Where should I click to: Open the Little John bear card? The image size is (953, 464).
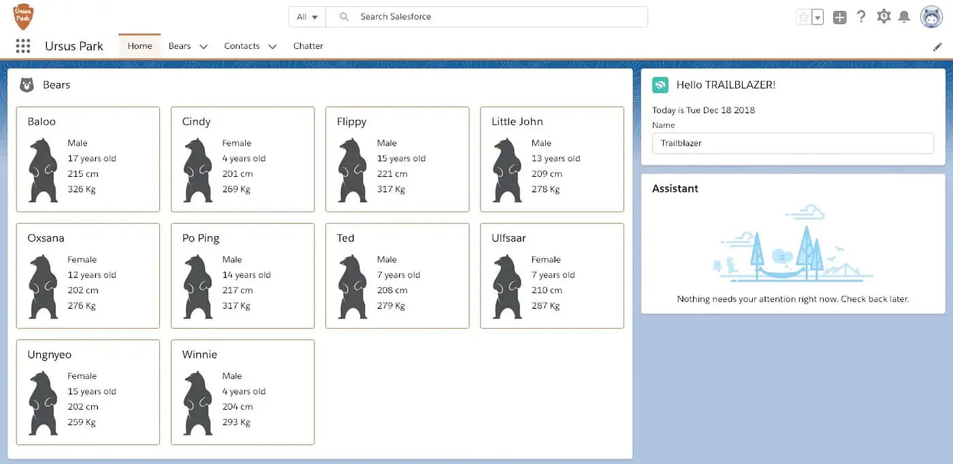(x=551, y=159)
